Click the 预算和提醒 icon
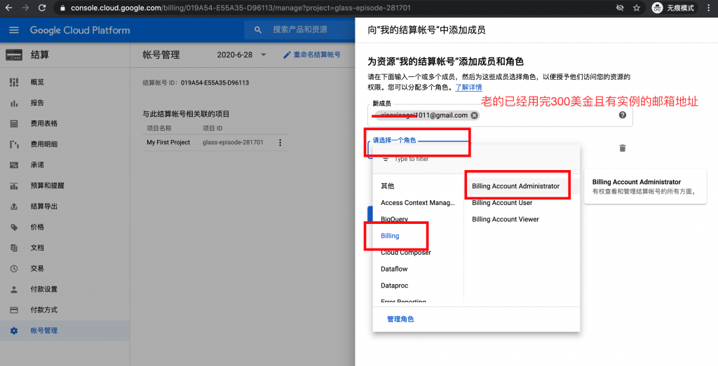The image size is (718, 366). (14, 186)
